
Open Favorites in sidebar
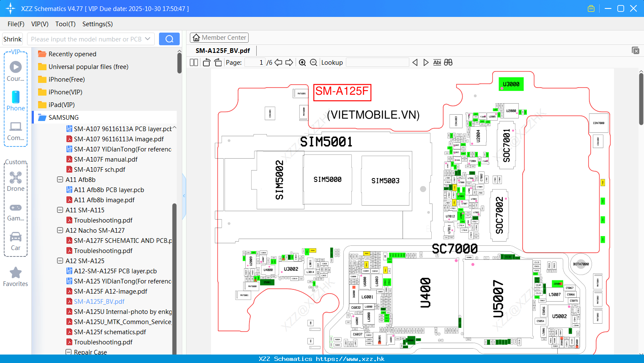tap(16, 277)
